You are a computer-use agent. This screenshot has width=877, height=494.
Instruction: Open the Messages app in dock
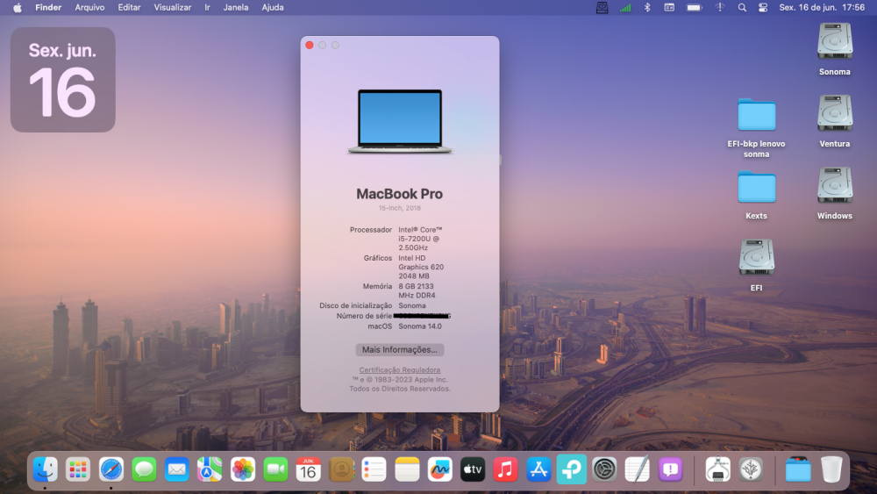pyautogui.click(x=144, y=469)
